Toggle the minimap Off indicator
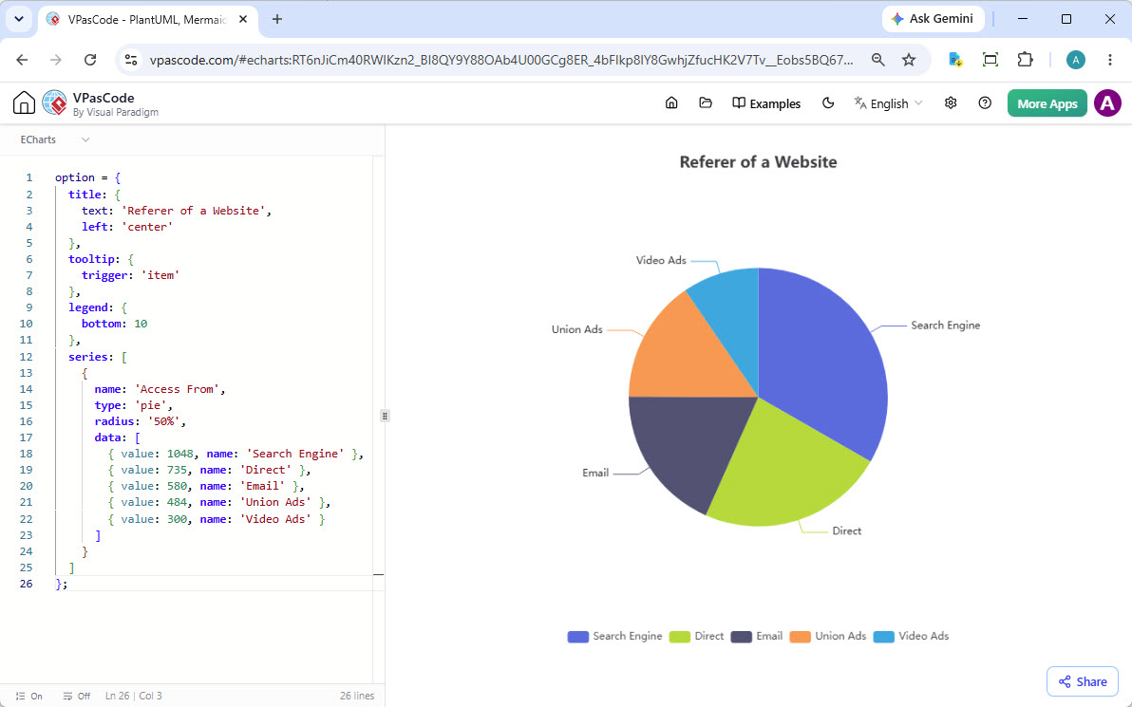 (77, 697)
